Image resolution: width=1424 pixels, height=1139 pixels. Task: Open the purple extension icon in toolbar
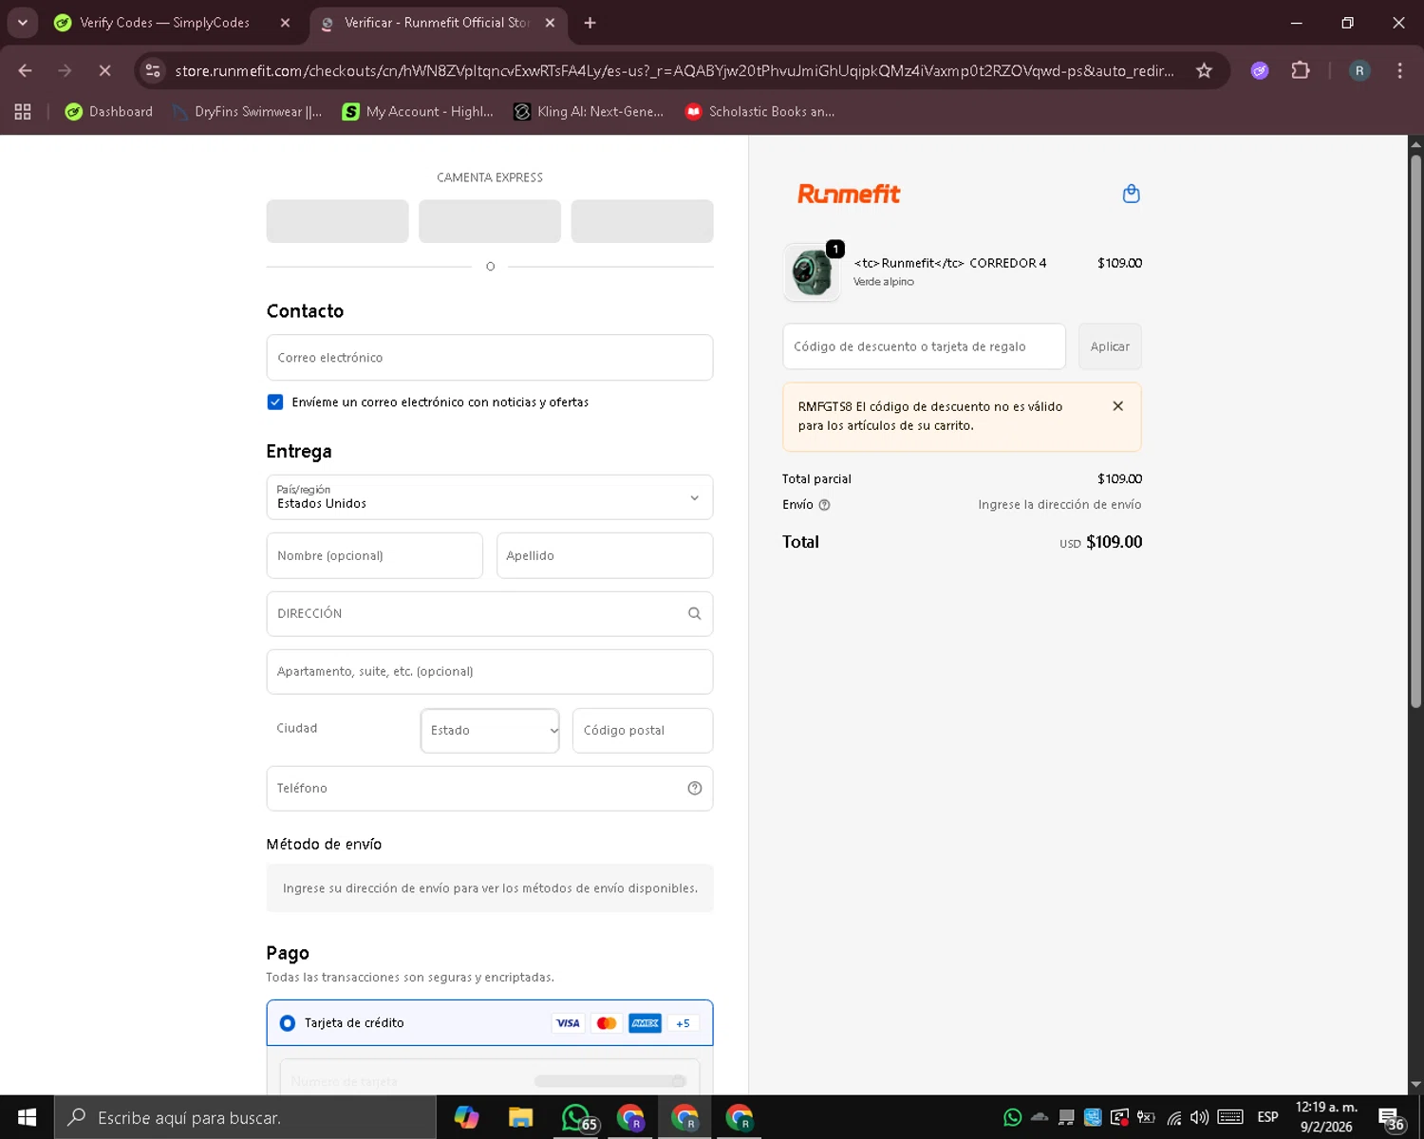(x=1260, y=70)
